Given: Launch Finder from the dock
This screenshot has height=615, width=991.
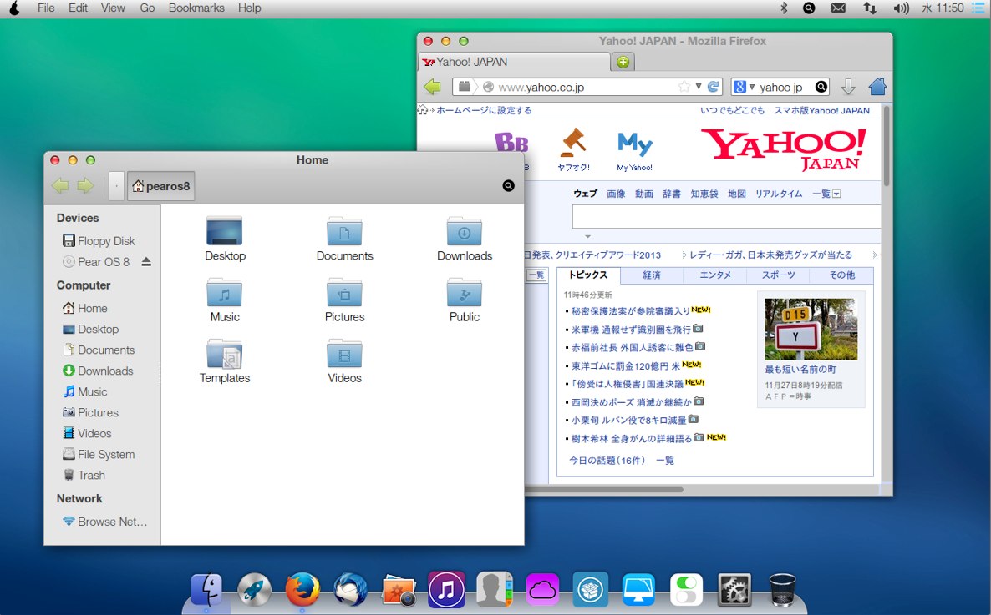Looking at the screenshot, I should 206,590.
